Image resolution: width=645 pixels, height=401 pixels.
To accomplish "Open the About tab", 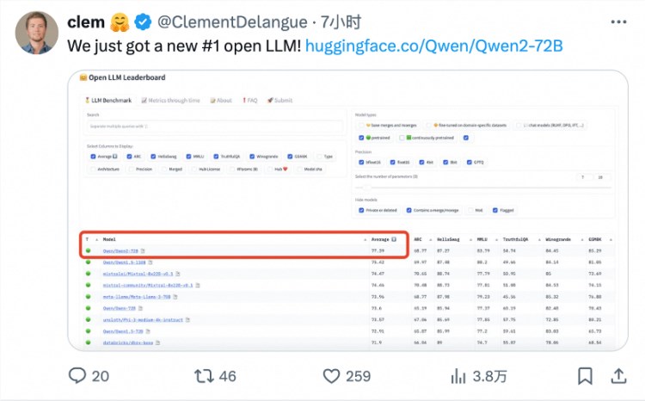I will 221,100.
